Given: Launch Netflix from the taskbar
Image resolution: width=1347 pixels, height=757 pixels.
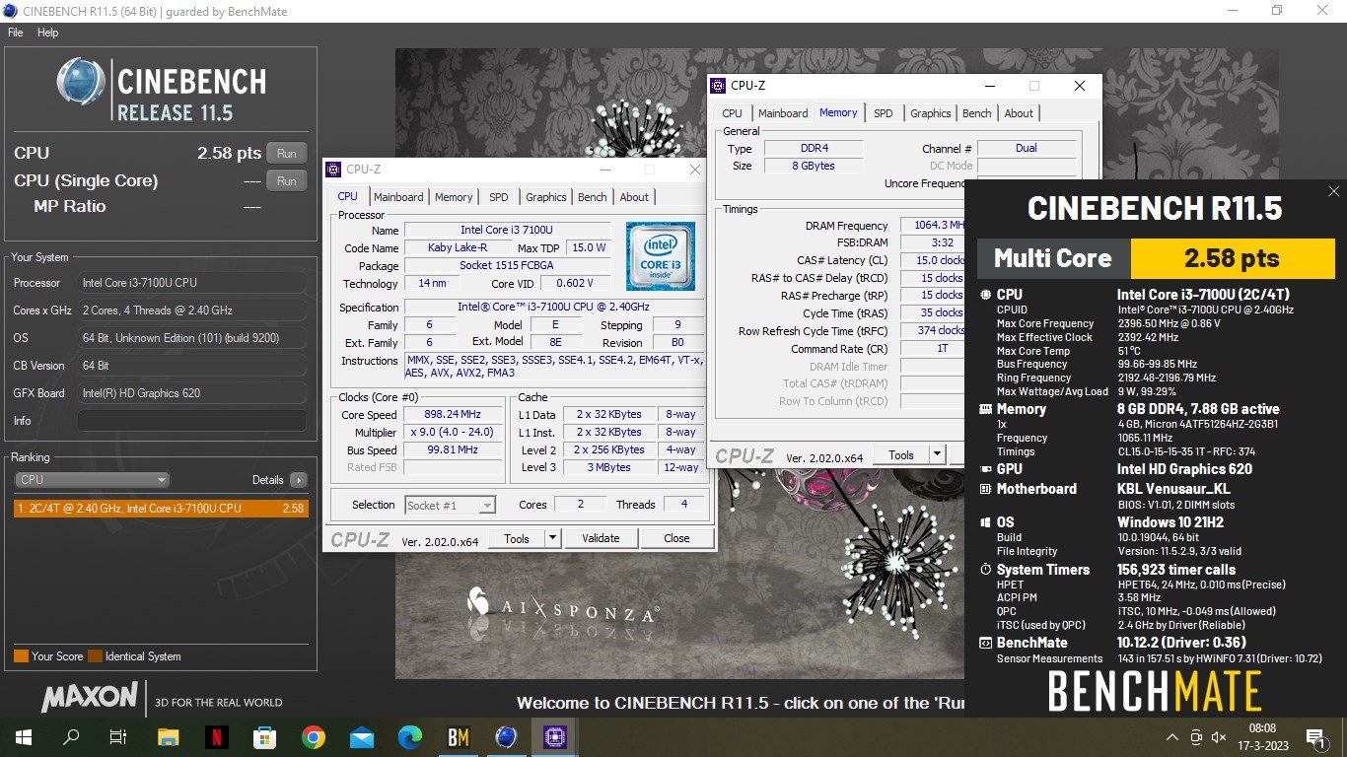Looking at the screenshot, I should pyautogui.click(x=216, y=736).
